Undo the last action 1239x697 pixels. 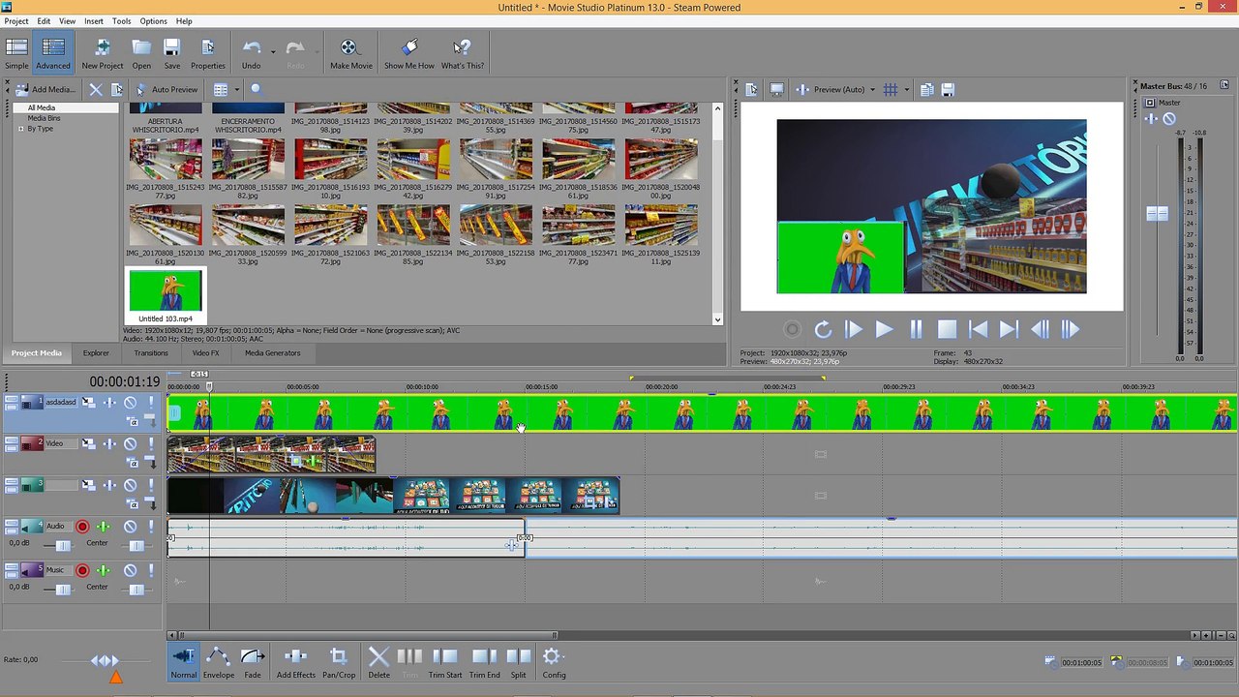click(252, 53)
